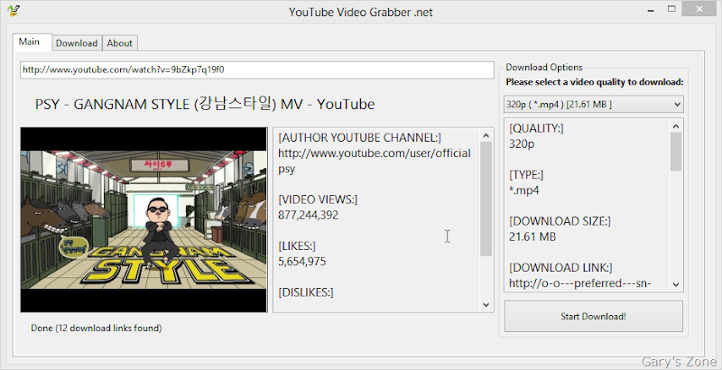Click the Gangnam Style video thumbnail
722x370 pixels.
[143, 220]
